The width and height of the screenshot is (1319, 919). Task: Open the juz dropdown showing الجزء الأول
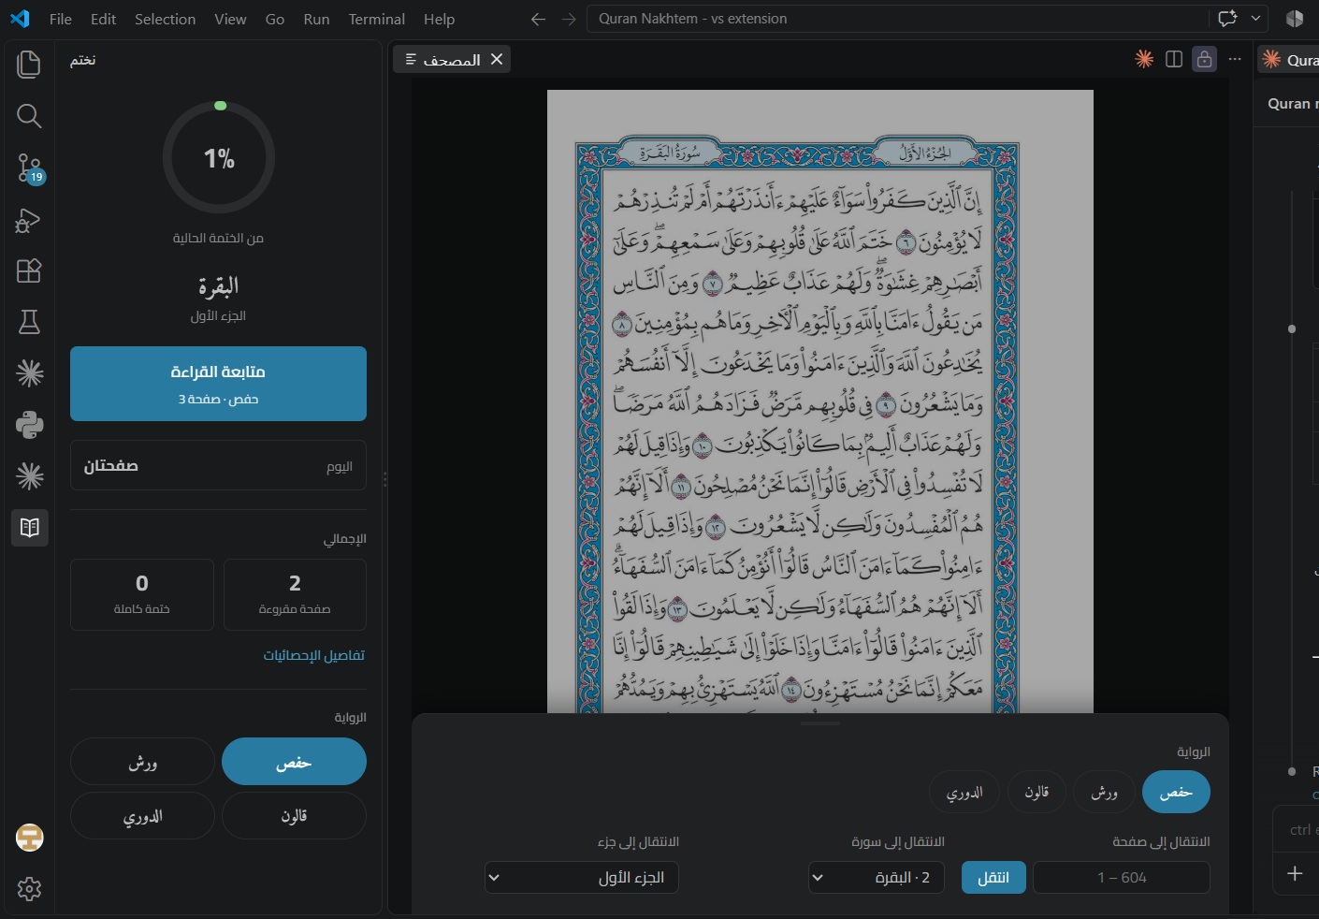(582, 877)
